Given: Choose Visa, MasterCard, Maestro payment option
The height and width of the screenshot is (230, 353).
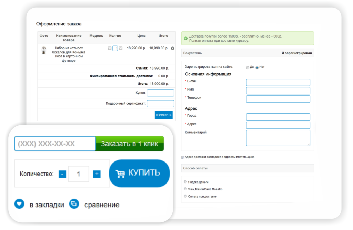Looking at the screenshot, I should point(185,189).
